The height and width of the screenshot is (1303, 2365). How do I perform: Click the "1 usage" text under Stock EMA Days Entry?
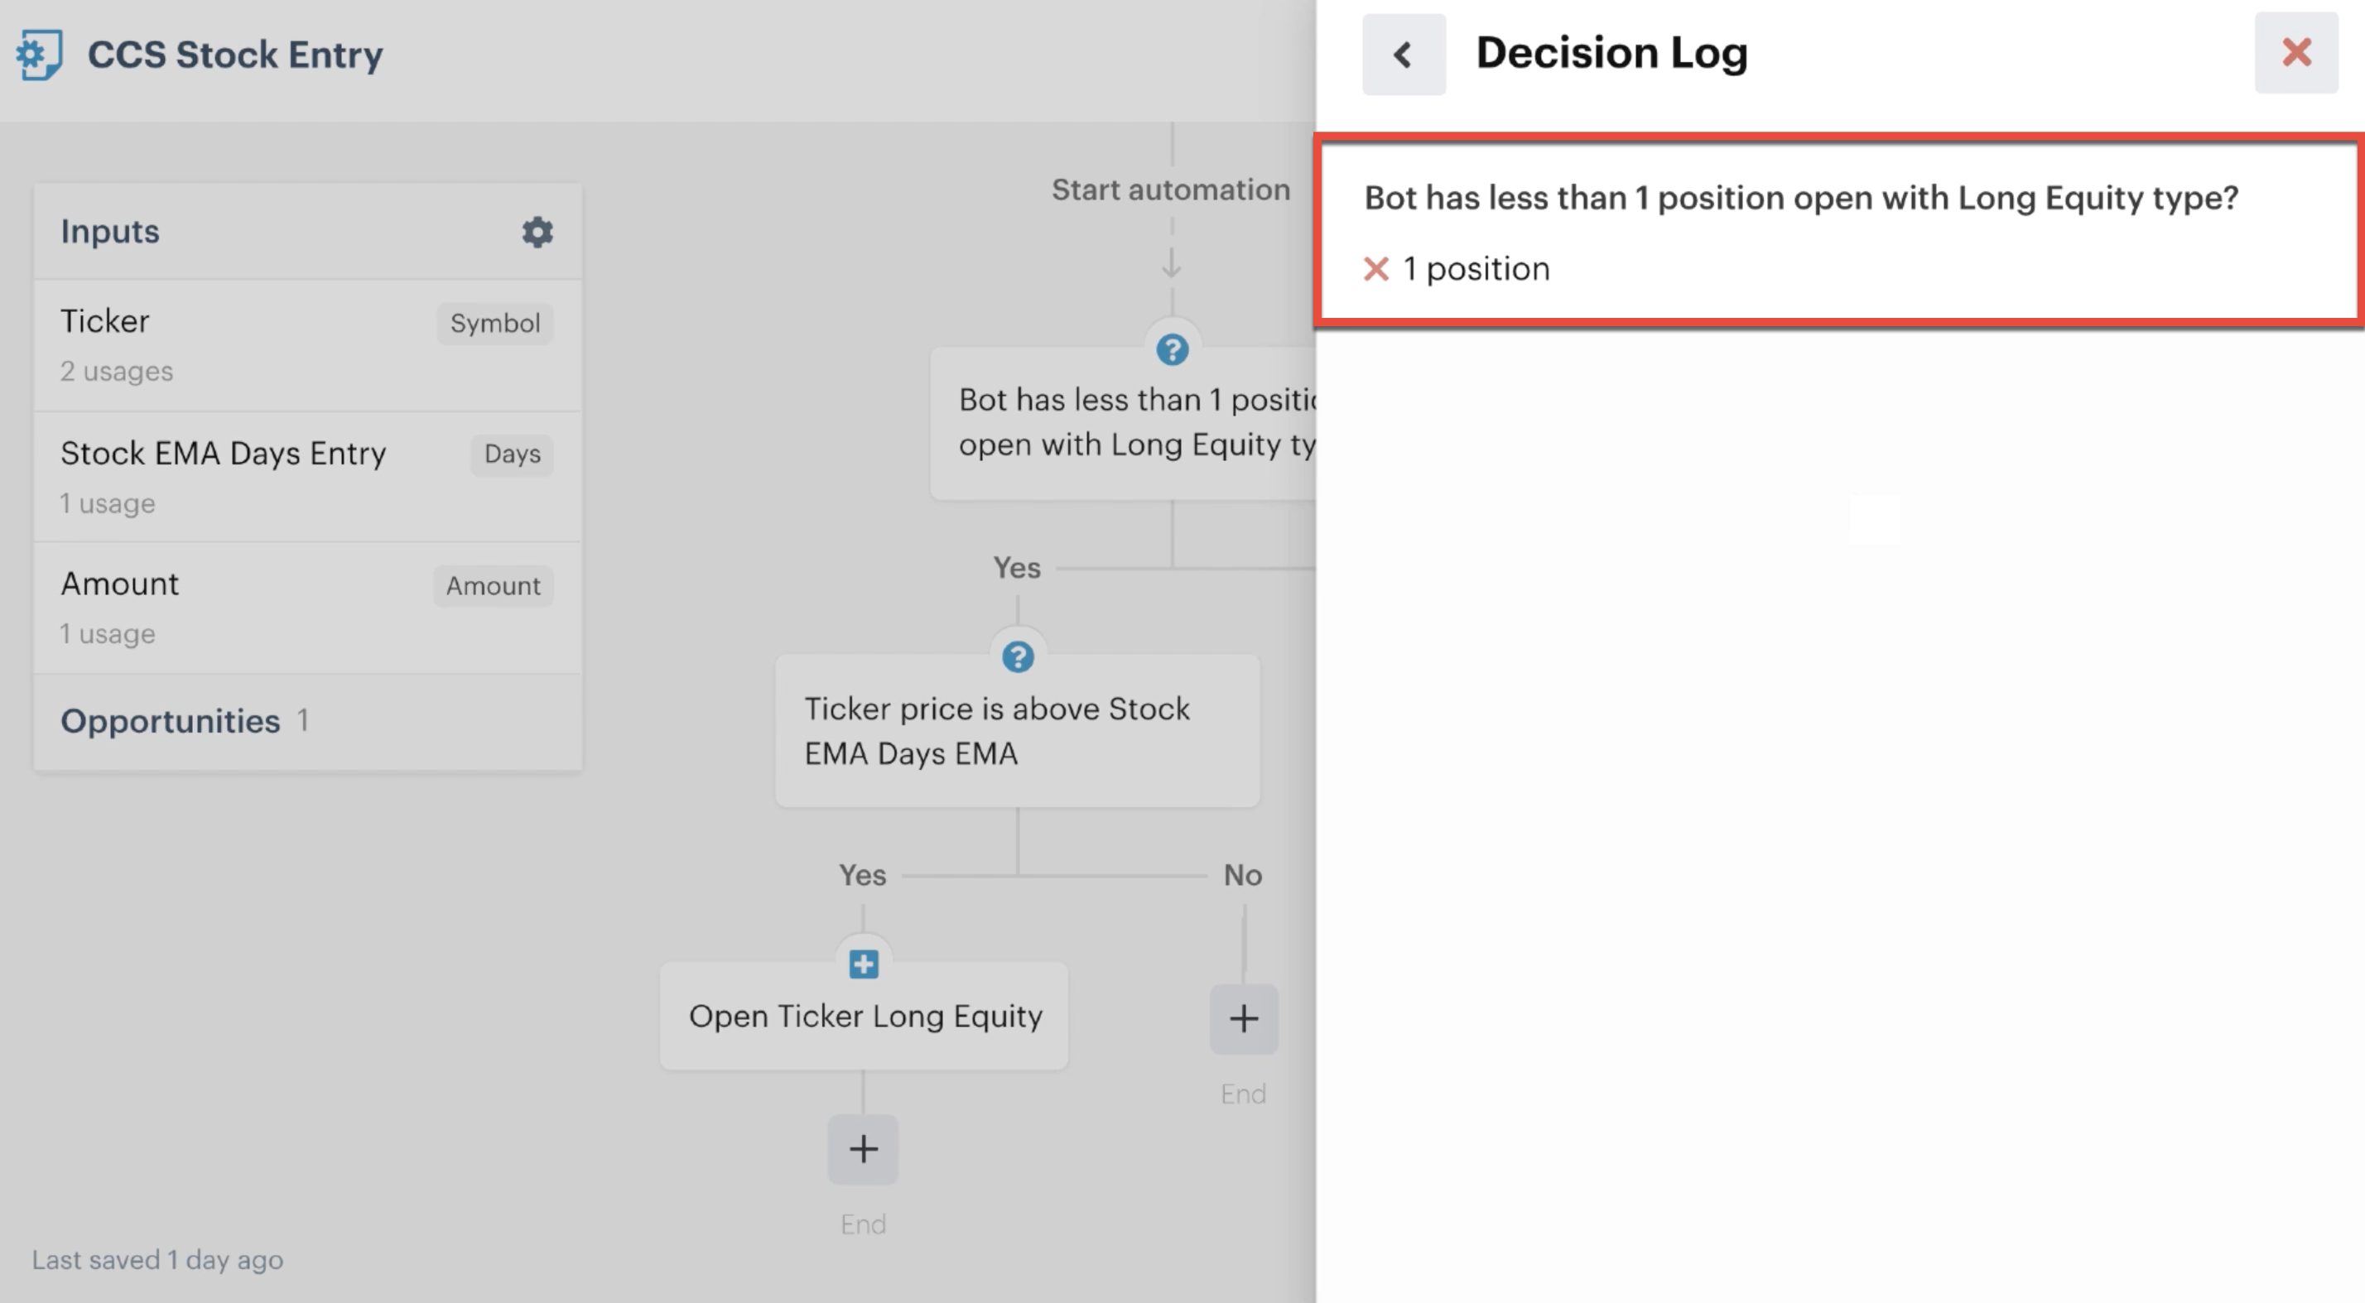108,504
